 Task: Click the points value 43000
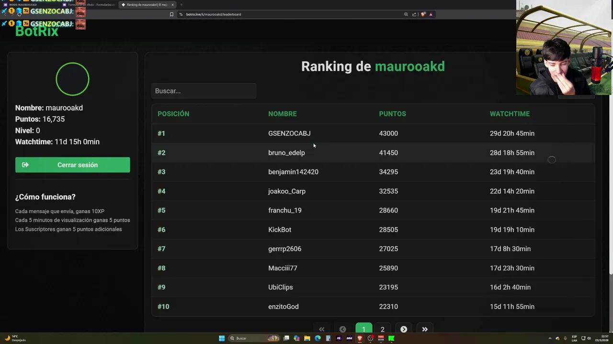pyautogui.click(x=388, y=133)
